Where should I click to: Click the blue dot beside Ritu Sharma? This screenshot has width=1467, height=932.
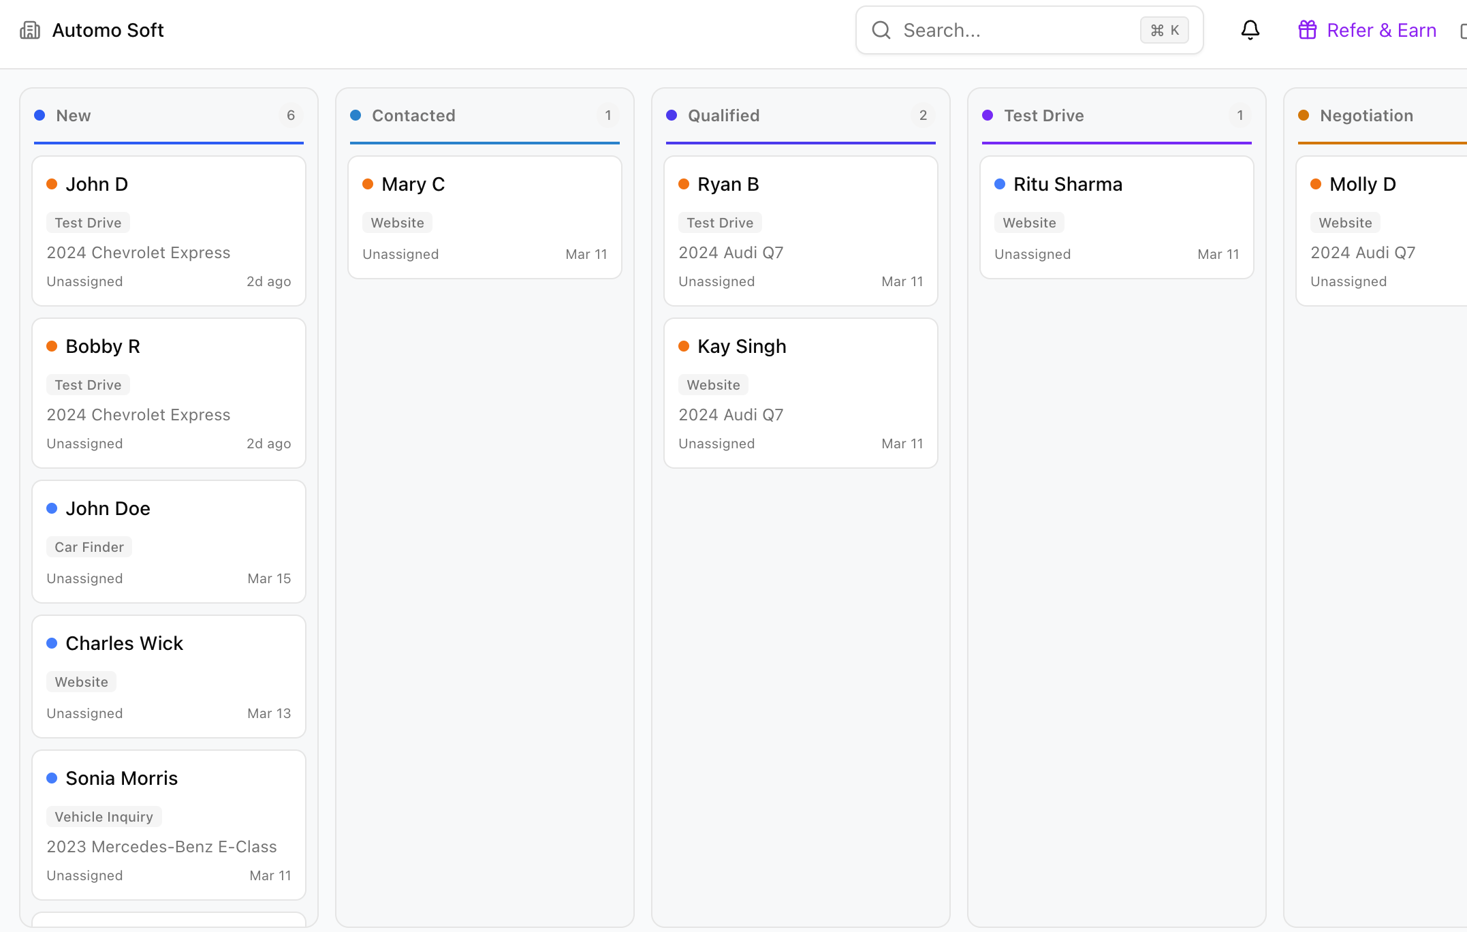pyautogui.click(x=1000, y=184)
